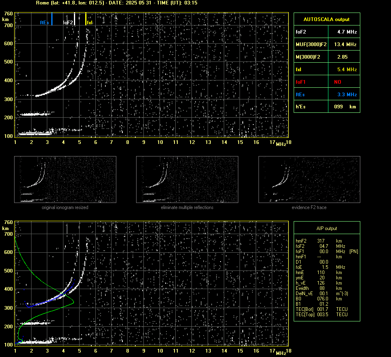Click the AIP output header

(327, 228)
